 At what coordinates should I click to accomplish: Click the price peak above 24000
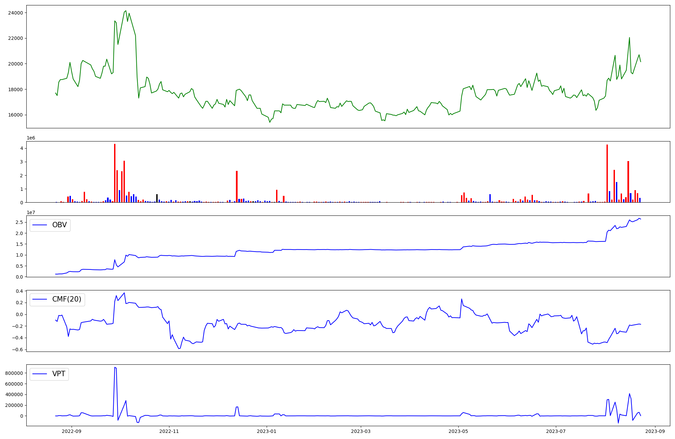click(126, 11)
